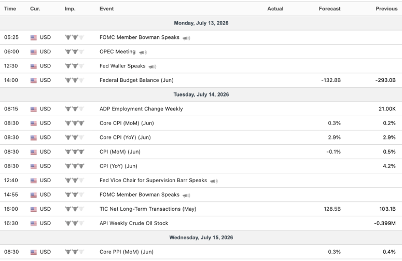Image resolution: width=402 pixels, height=261 pixels.
Task: Click US flag in OPEC Meeting row
Action: (34, 52)
